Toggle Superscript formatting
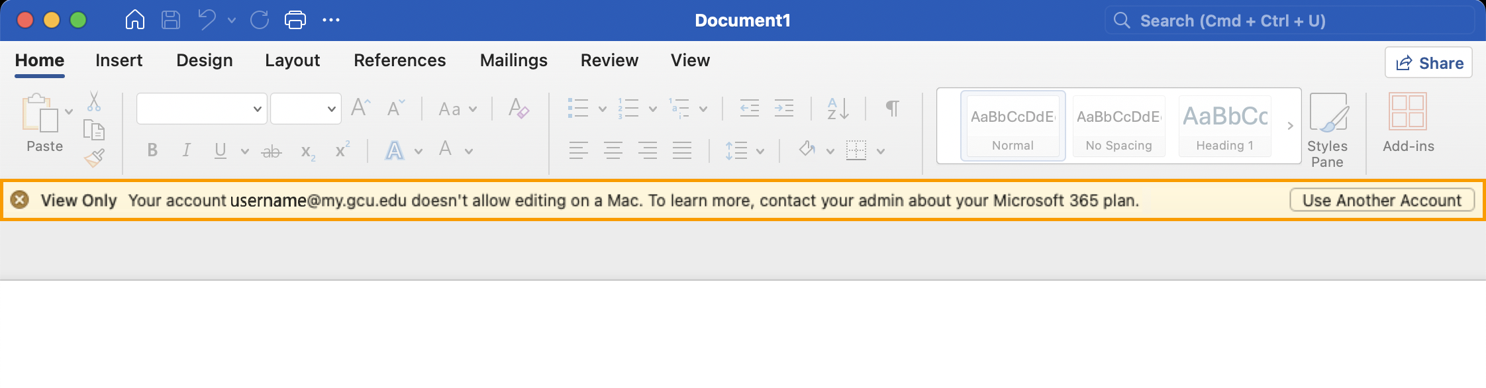Image resolution: width=1486 pixels, height=388 pixels. (x=342, y=150)
